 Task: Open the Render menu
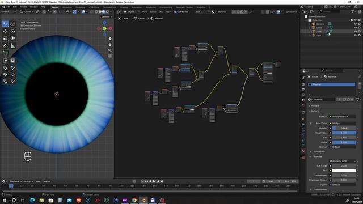point(23,7)
